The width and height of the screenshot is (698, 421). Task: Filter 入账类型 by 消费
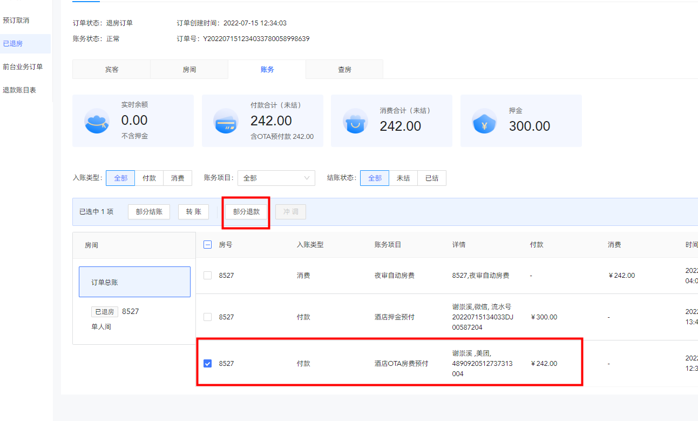pyautogui.click(x=178, y=178)
